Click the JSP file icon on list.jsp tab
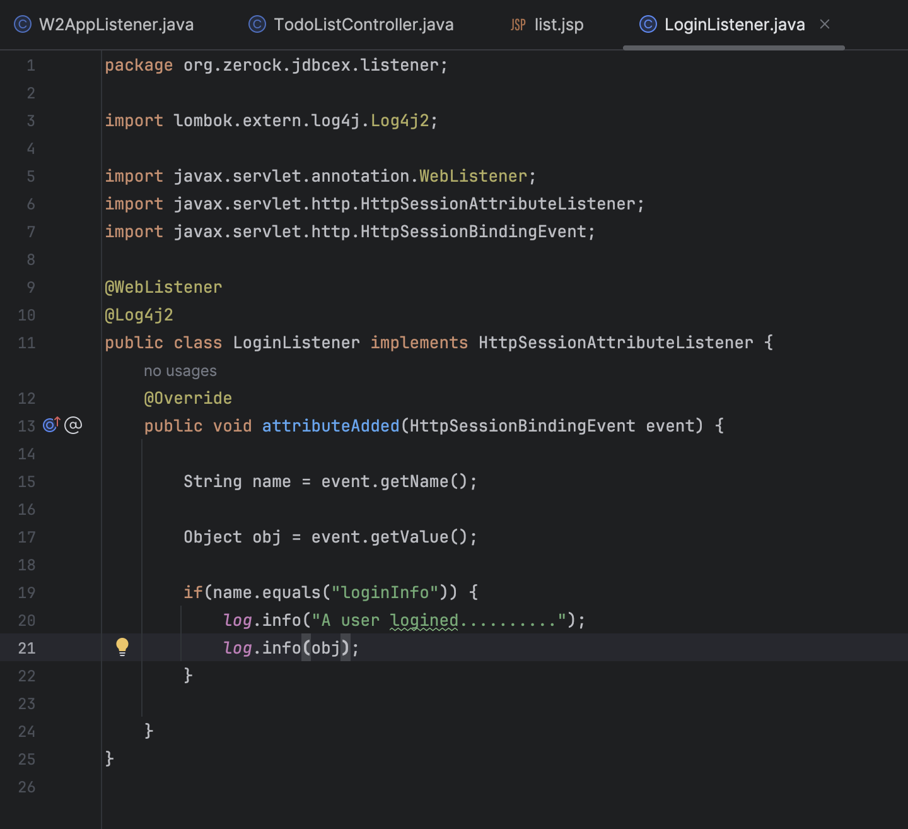The height and width of the screenshot is (829, 908). point(518,25)
